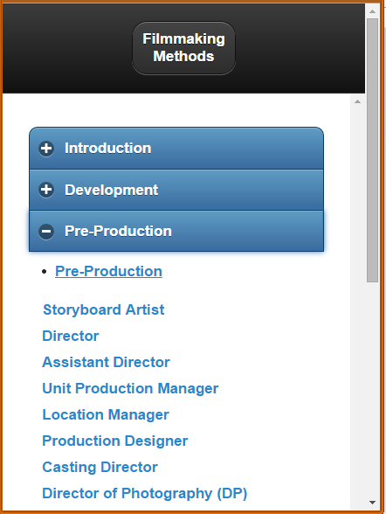Click the outer scrollbar down arrow
This screenshot has width=386, height=514.
(x=372, y=503)
